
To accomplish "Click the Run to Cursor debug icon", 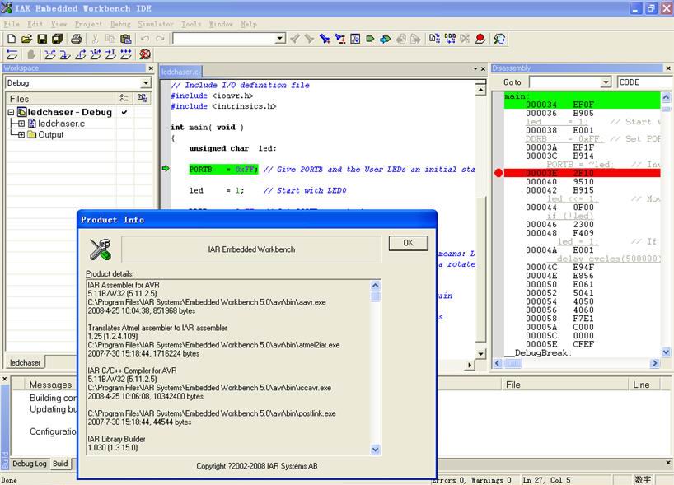I will 110,54.
